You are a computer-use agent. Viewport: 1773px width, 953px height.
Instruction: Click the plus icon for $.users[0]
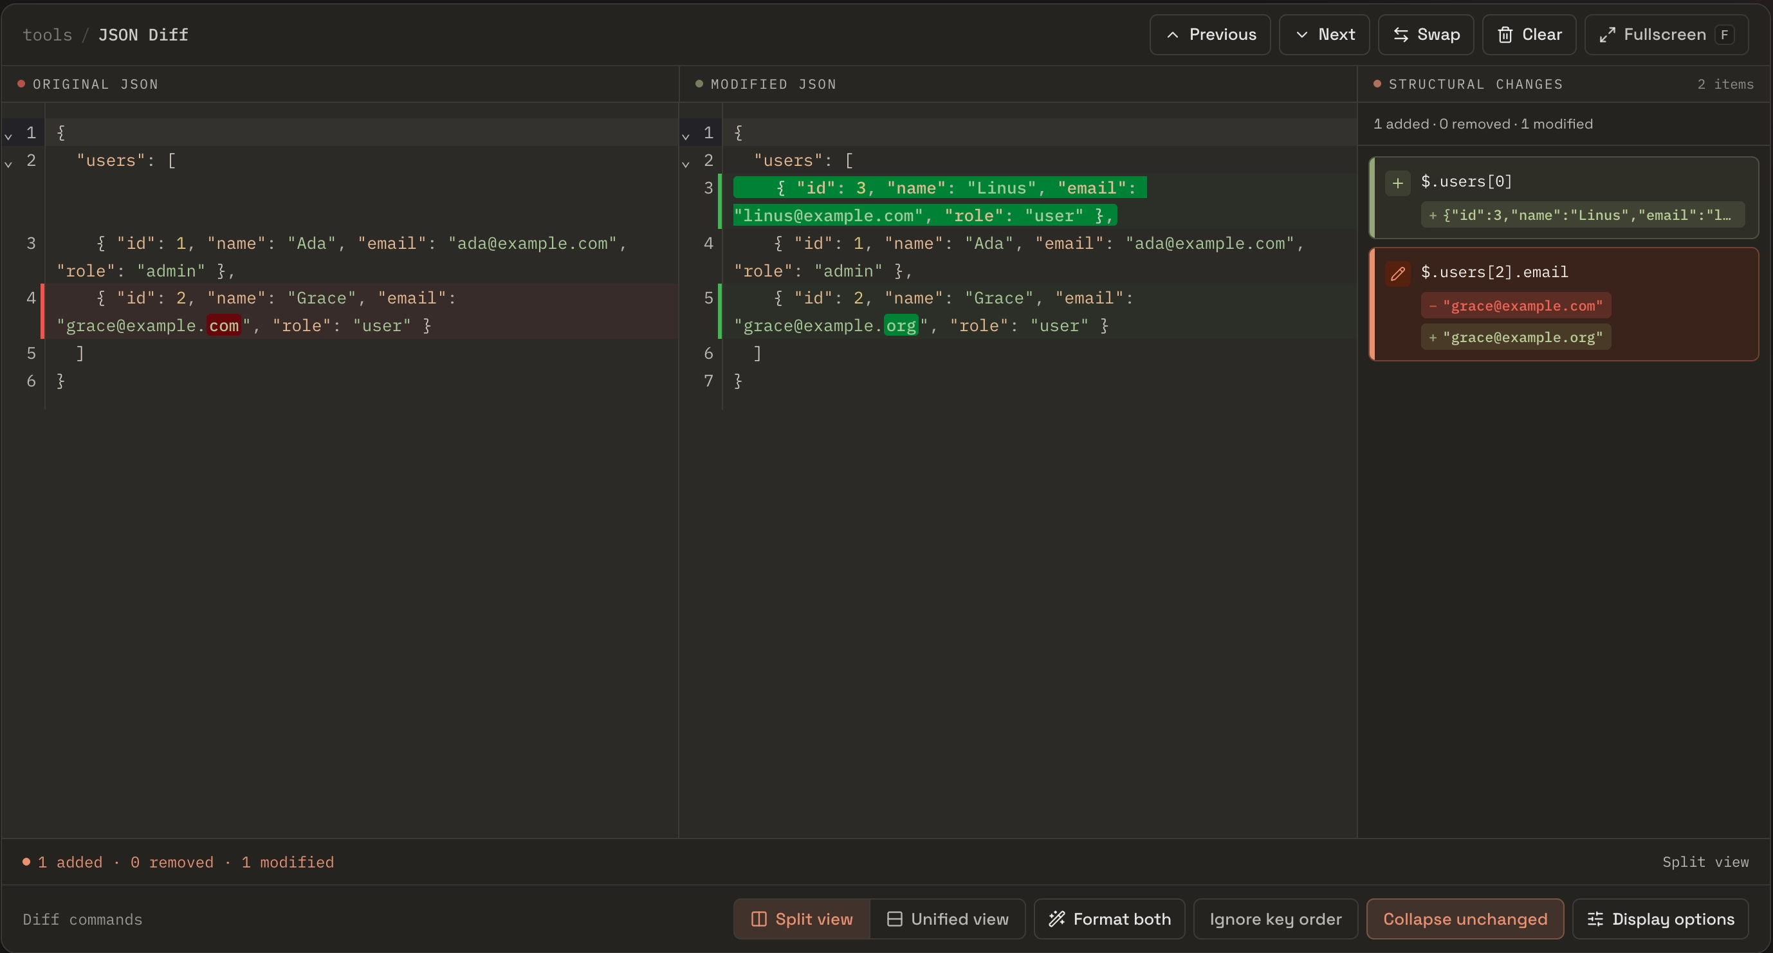tap(1397, 183)
